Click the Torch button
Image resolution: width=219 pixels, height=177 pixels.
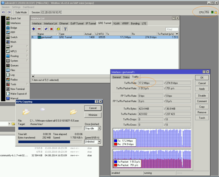click(x=202, y=118)
